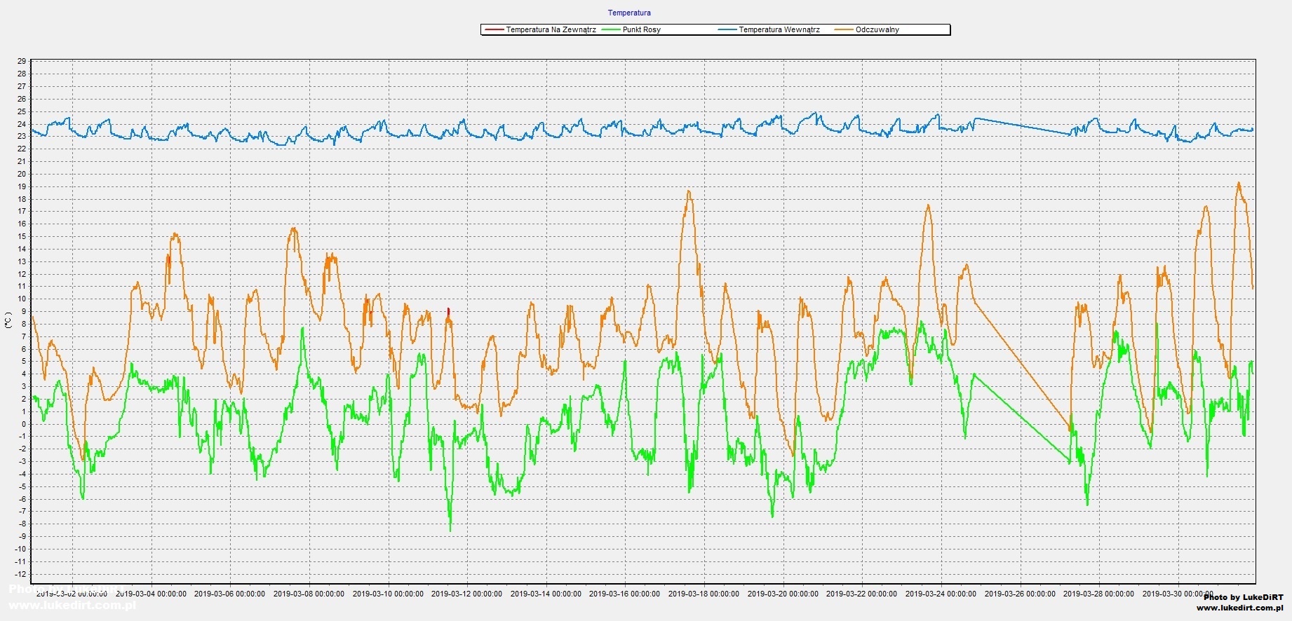
Task: Click the Odczuwalny legend label
Action: click(x=877, y=30)
